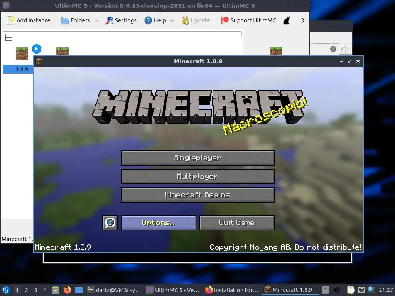Image resolution: width=395 pixels, height=296 pixels.
Task: Click the second grass block instance icon
Action: point(62,51)
